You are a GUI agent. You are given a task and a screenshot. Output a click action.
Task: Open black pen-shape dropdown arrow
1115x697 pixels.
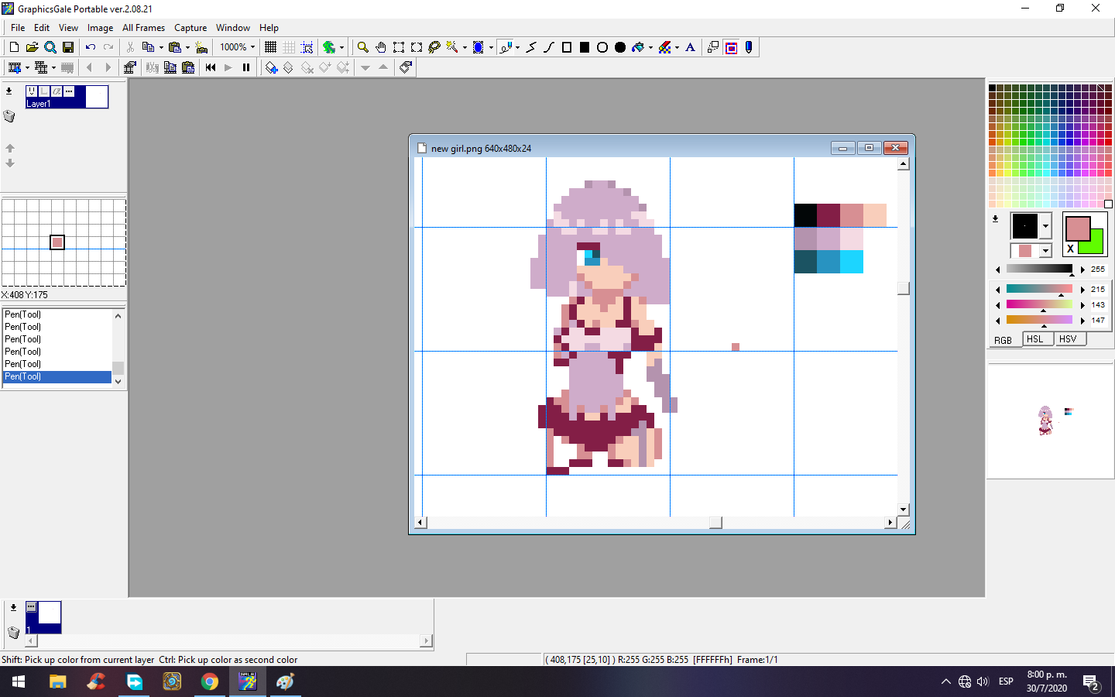(x=1045, y=226)
